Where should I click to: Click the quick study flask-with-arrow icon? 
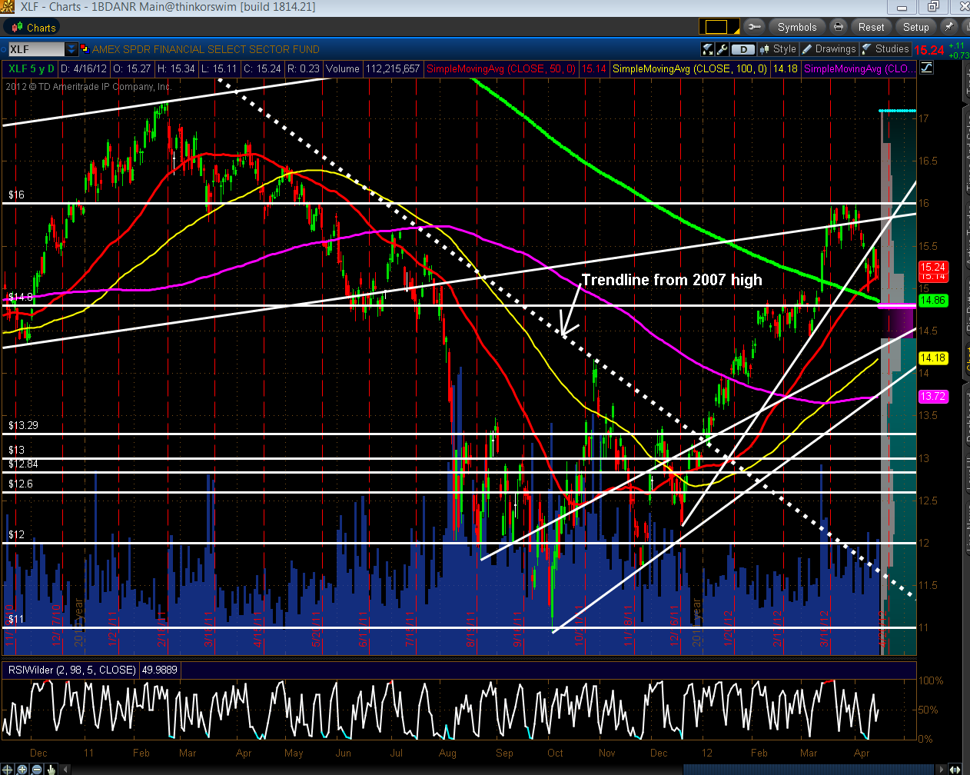(x=708, y=49)
